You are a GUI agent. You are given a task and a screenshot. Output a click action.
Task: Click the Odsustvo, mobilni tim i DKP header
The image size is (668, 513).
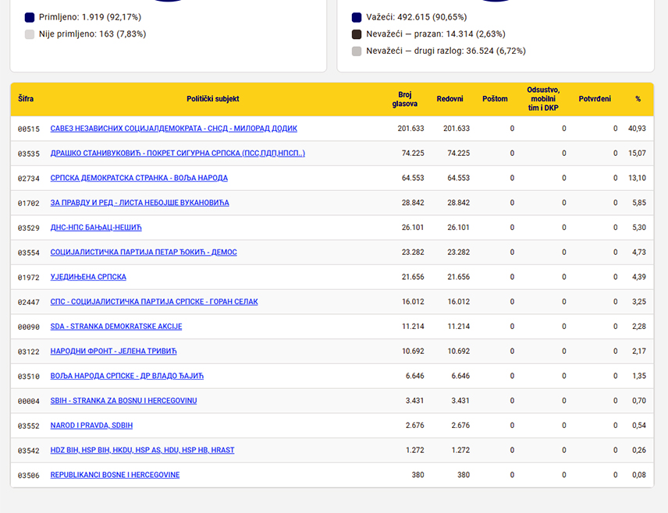coord(543,99)
